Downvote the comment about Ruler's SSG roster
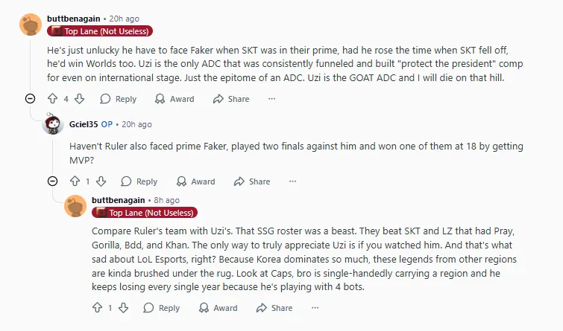The height and width of the screenshot is (331, 563). click(x=123, y=308)
